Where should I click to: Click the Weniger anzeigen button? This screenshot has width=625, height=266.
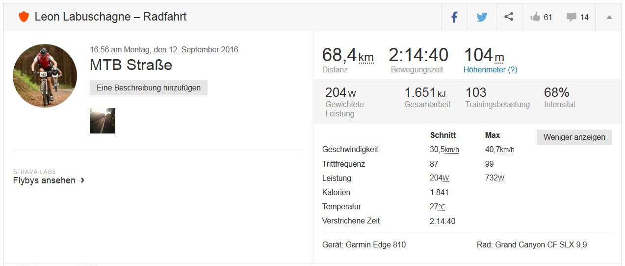pyautogui.click(x=574, y=137)
